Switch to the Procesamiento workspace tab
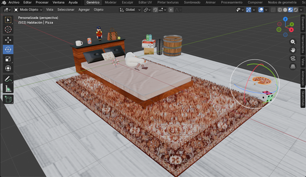306x177 pixels. click(x=232, y=2)
